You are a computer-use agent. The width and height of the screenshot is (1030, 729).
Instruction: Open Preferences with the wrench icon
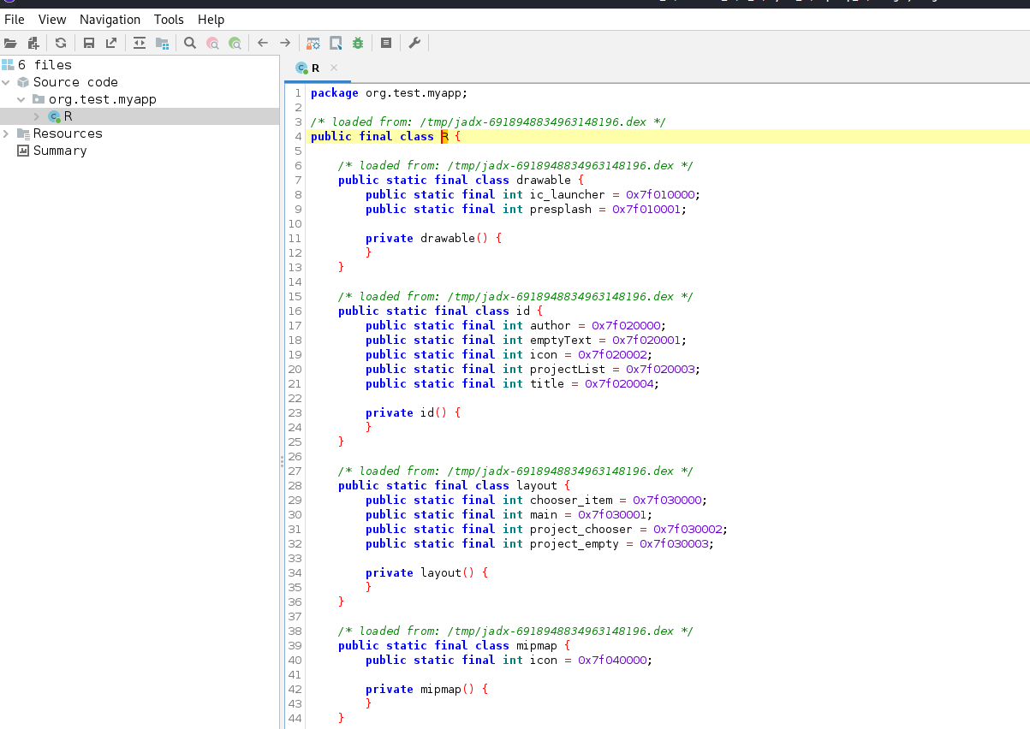(414, 43)
